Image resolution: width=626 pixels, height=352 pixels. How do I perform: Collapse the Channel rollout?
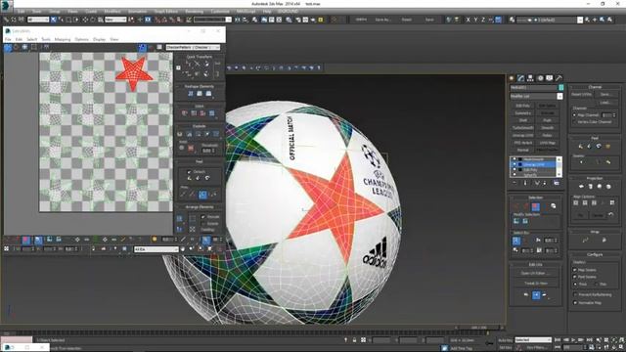(x=595, y=87)
